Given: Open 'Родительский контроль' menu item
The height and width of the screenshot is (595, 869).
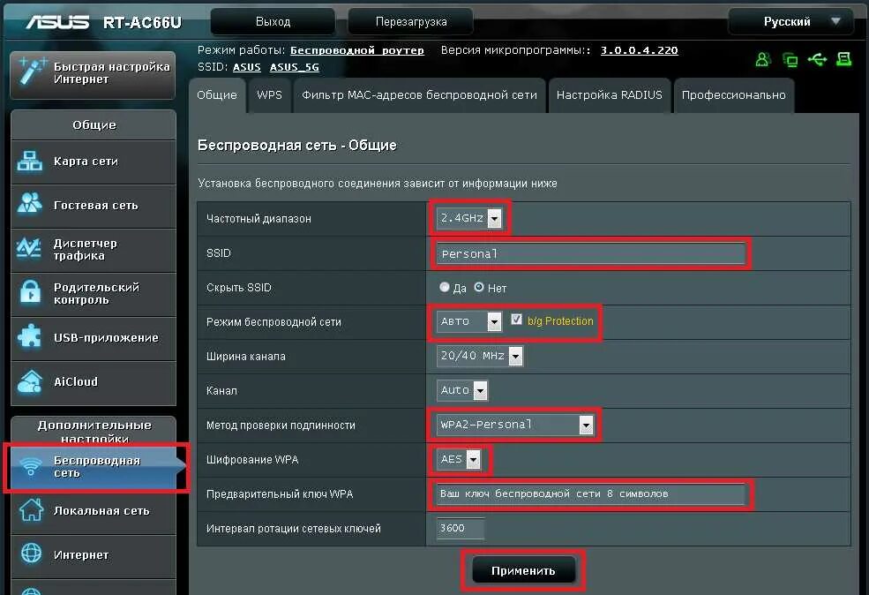Looking at the screenshot, I should point(94,295).
